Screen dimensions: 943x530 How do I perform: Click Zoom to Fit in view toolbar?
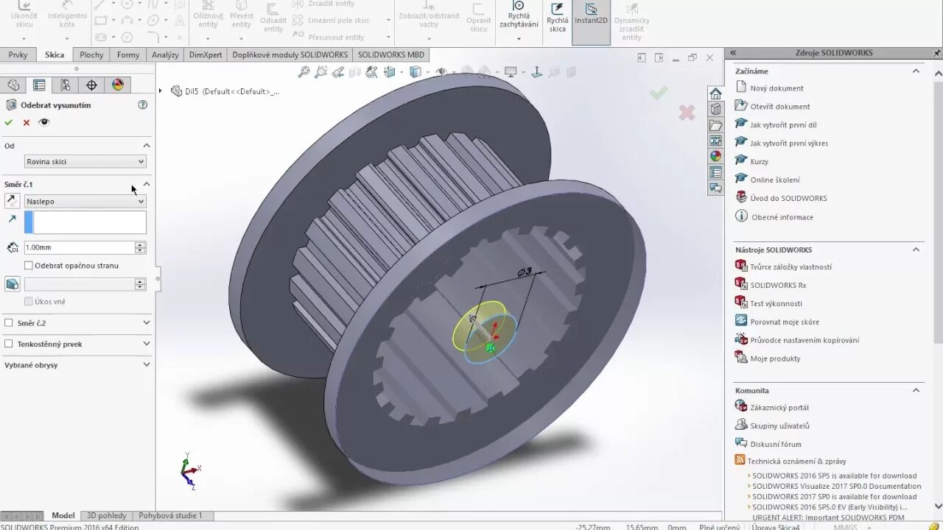click(x=304, y=71)
